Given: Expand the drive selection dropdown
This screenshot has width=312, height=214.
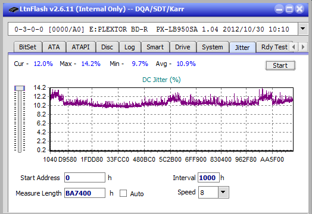Looking at the screenshot, I should coord(303,29).
